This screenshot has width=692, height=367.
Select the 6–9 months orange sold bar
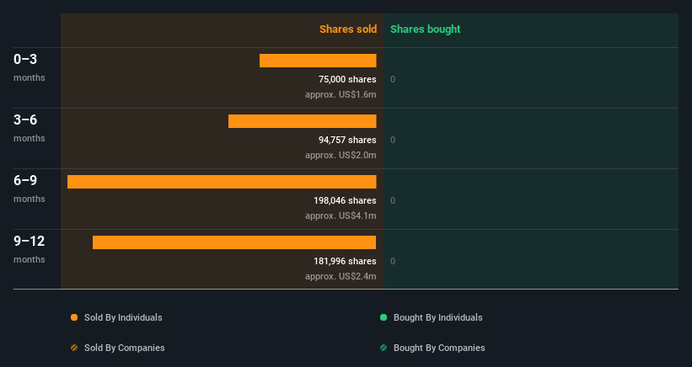[222, 182]
